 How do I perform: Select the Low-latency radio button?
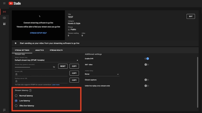pyautogui.click(x=16, y=101)
